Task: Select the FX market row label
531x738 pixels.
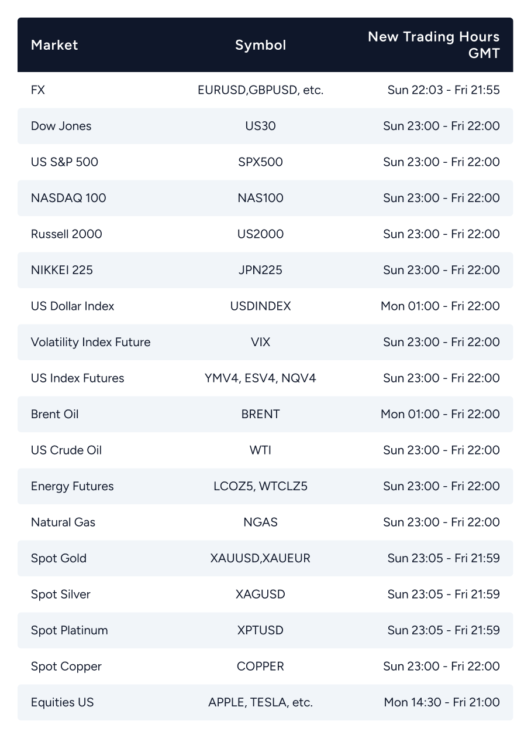Action: coord(38,90)
